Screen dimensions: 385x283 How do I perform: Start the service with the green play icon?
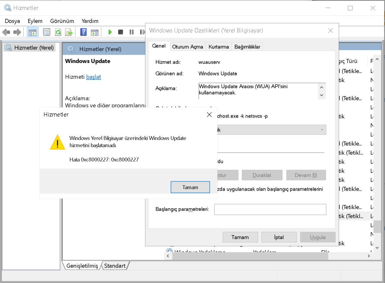[x=110, y=32]
